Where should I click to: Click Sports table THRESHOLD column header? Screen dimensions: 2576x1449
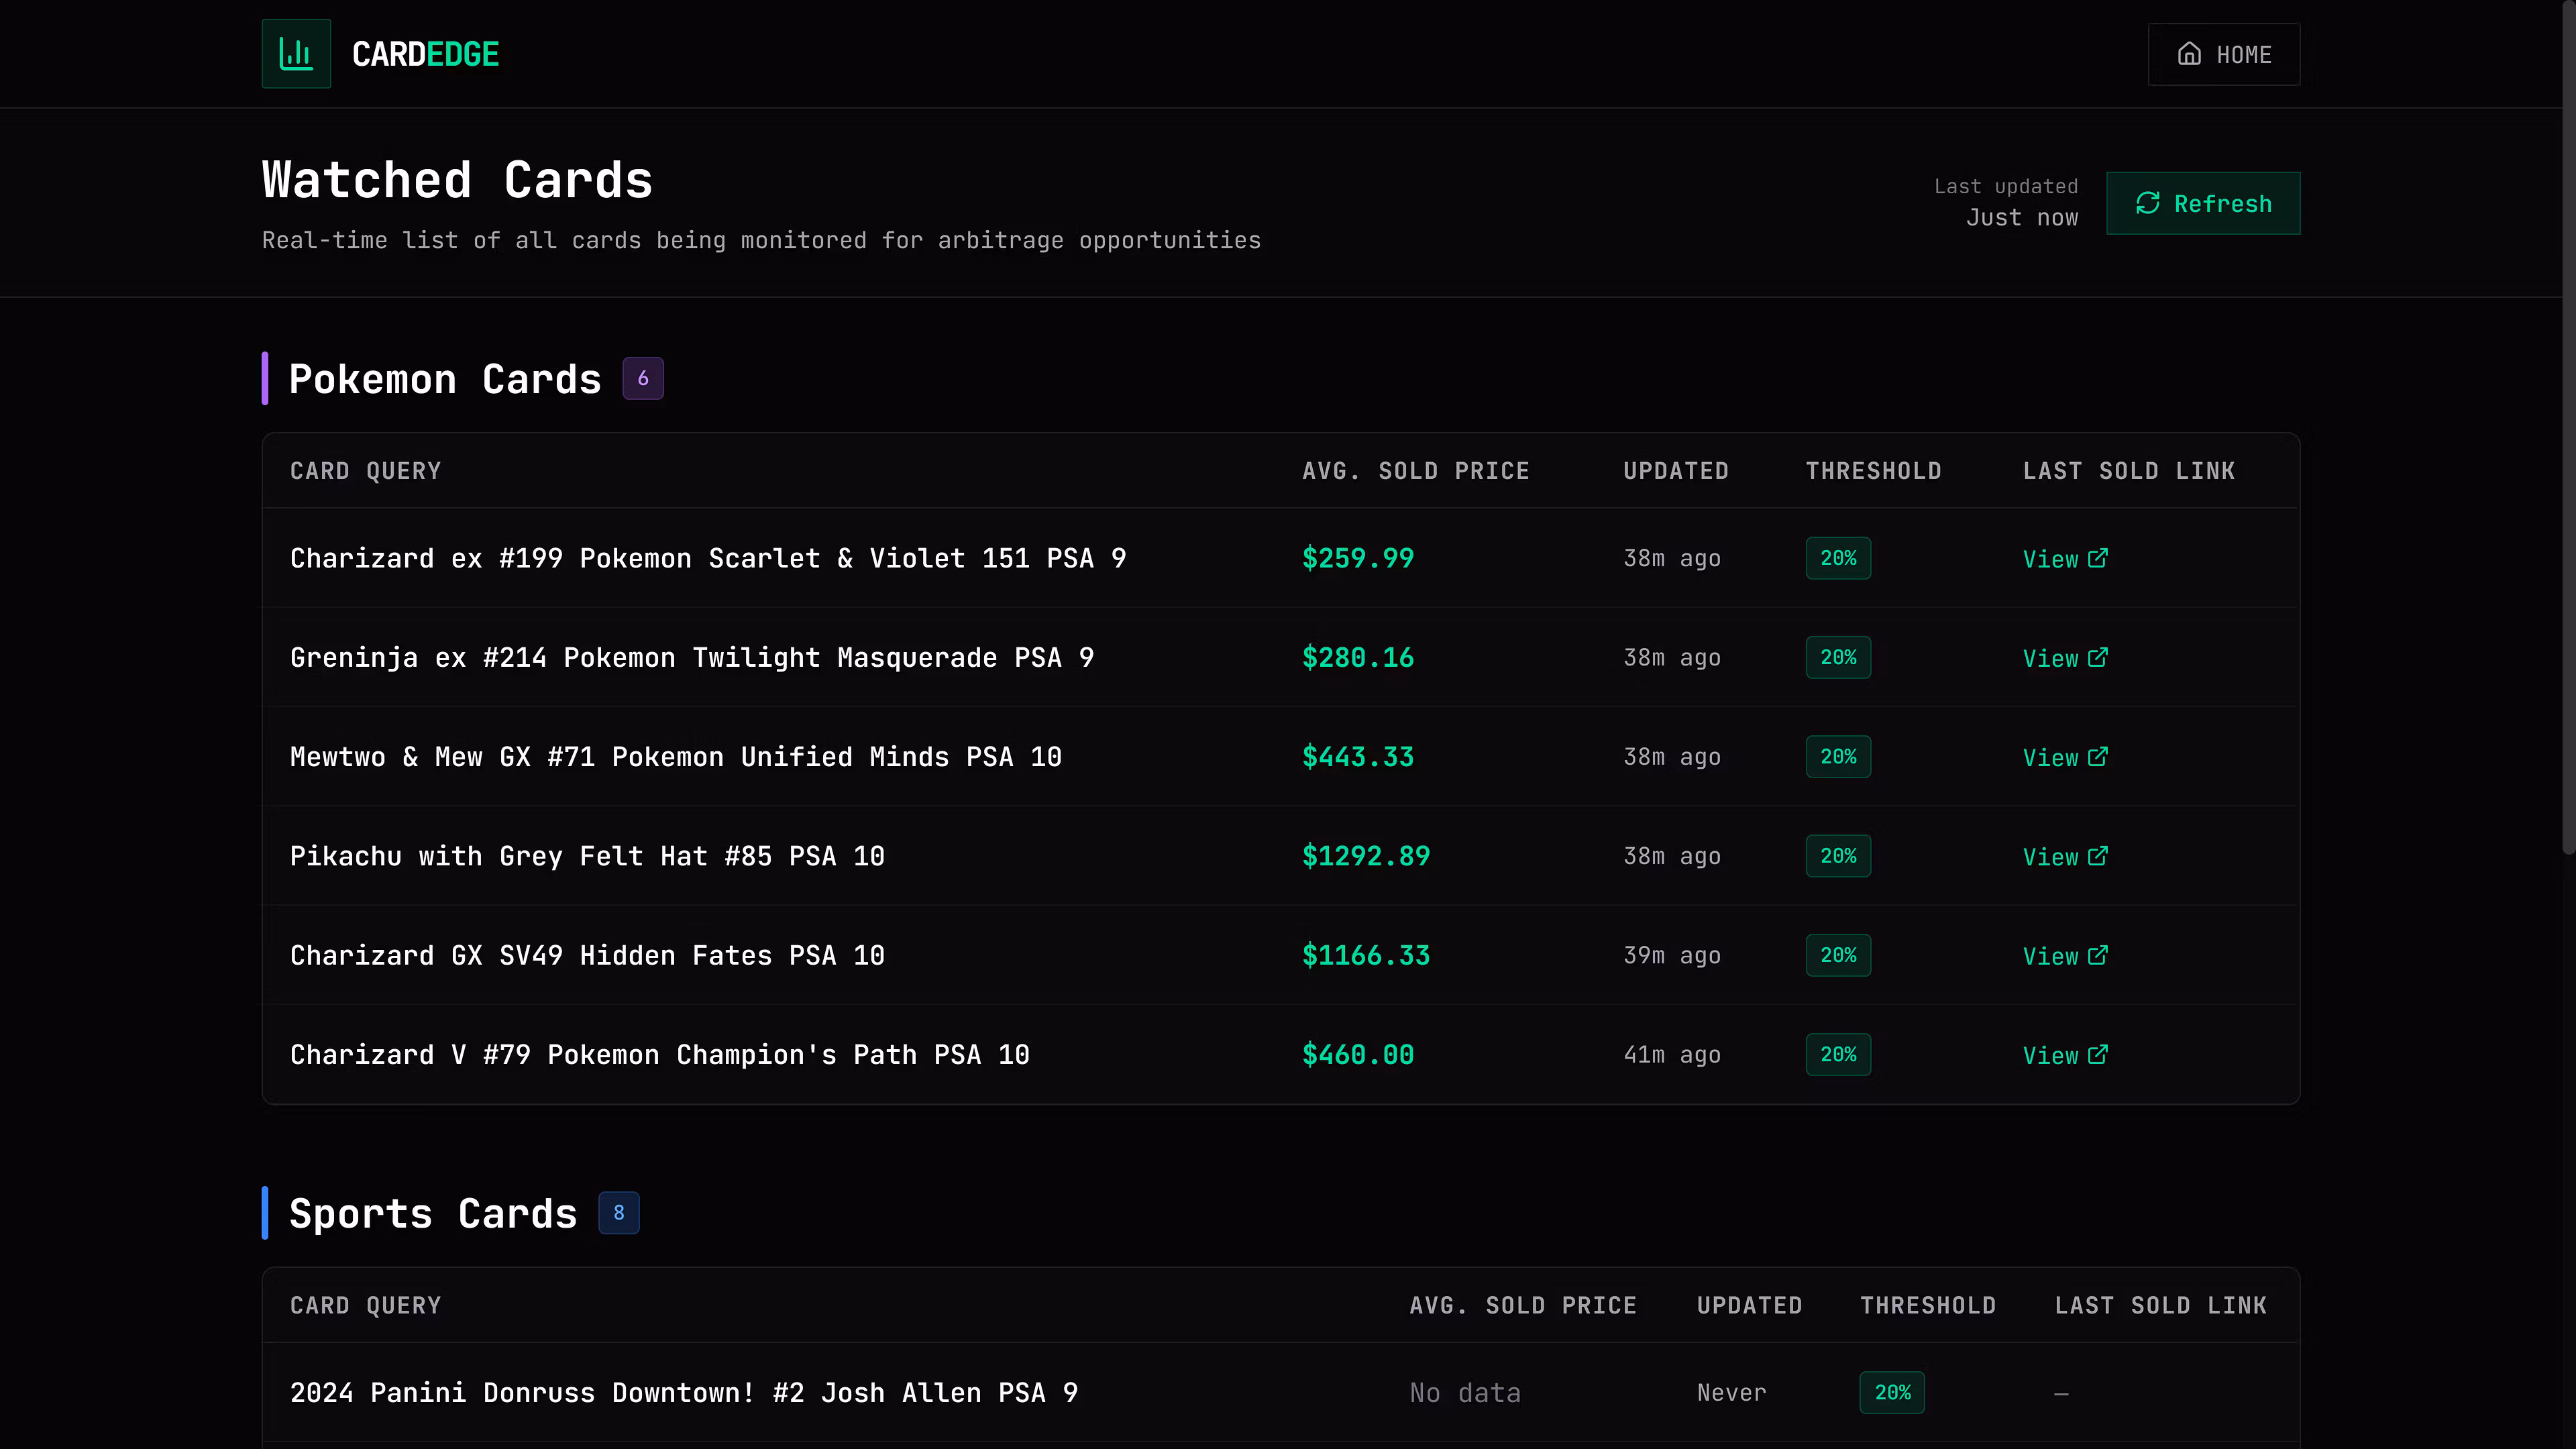1928,1305
